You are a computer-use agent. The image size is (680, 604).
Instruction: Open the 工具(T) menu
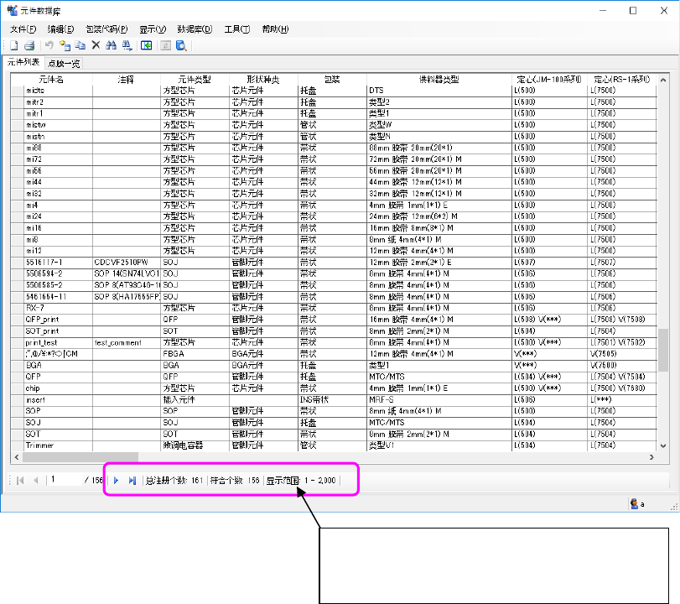tap(237, 29)
